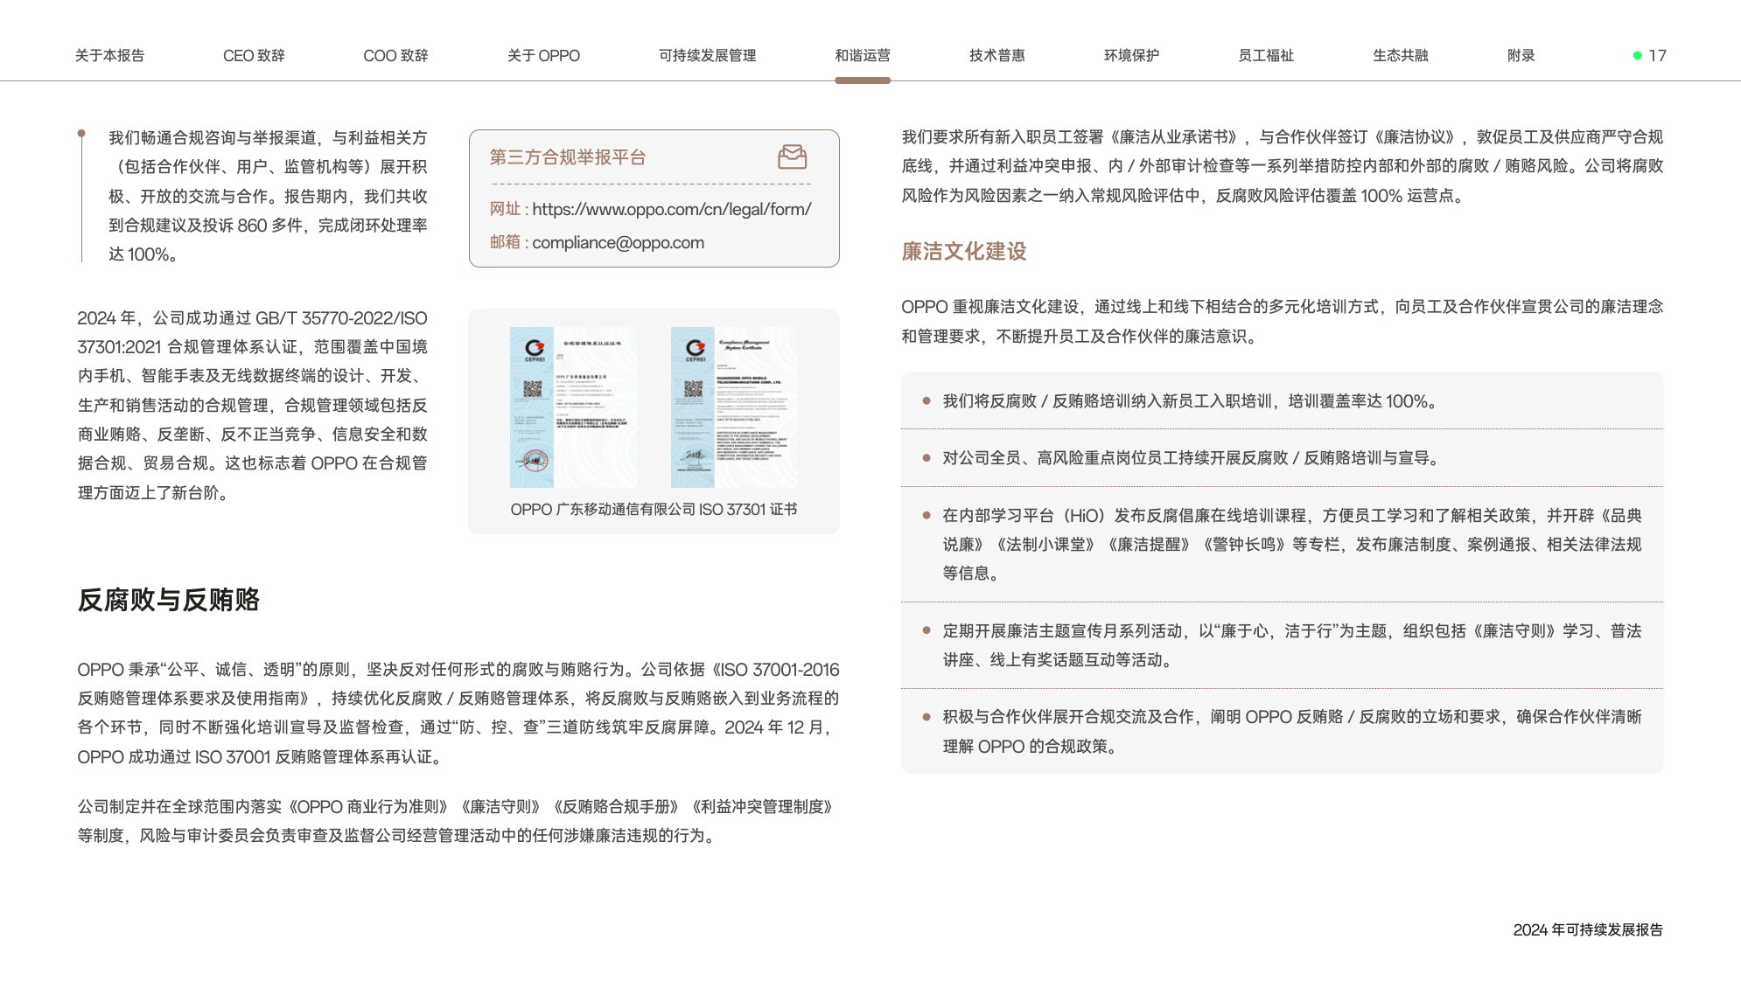The width and height of the screenshot is (1741, 981).
Task: Open the 关于本报告 navigation tab
Action: pyautogui.click(x=109, y=55)
